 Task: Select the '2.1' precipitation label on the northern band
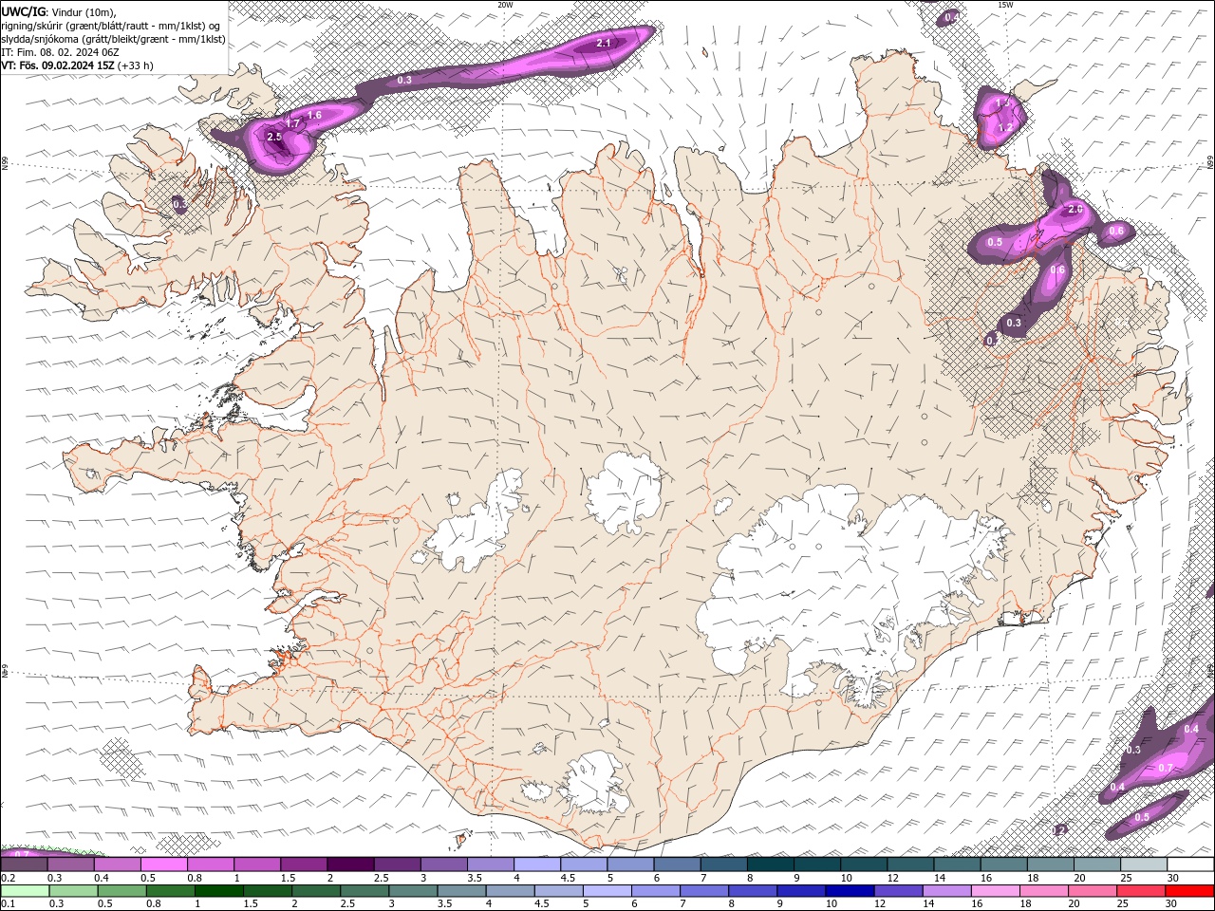(x=604, y=44)
